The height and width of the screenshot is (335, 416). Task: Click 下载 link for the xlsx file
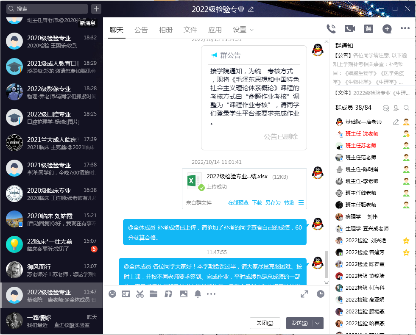point(257,203)
